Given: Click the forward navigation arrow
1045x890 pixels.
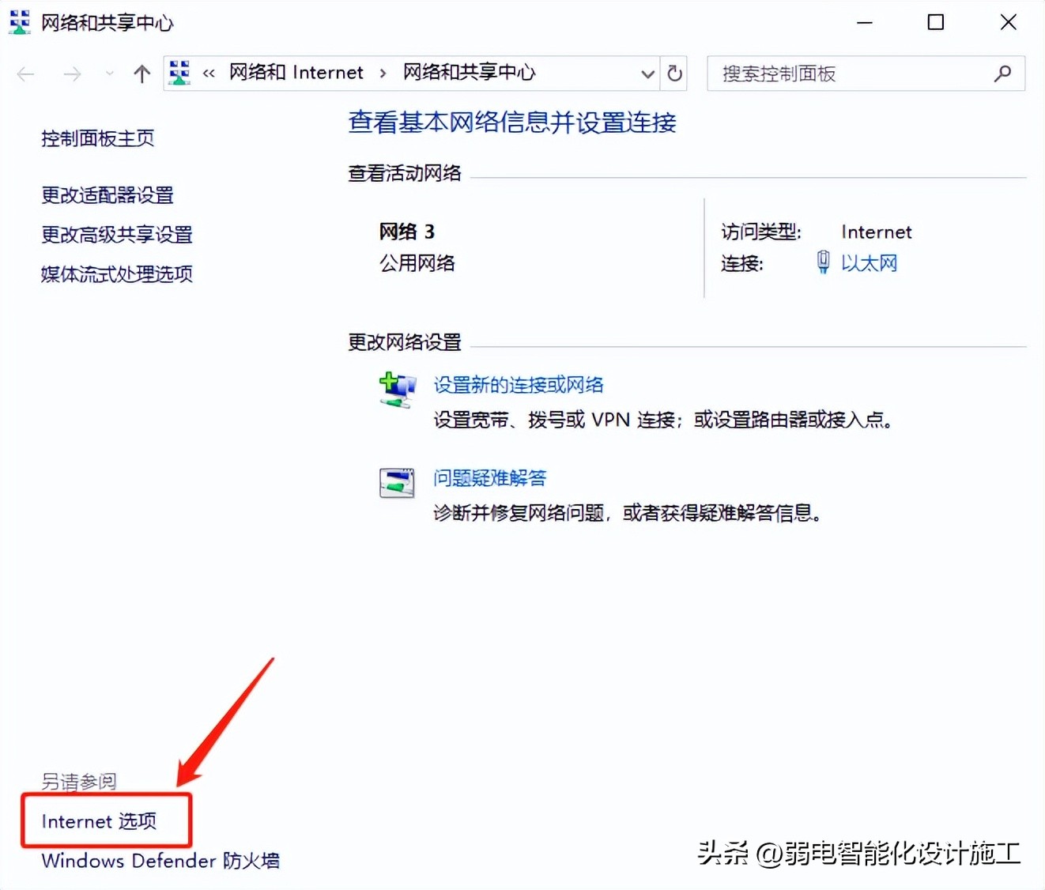Looking at the screenshot, I should pyautogui.click(x=72, y=73).
